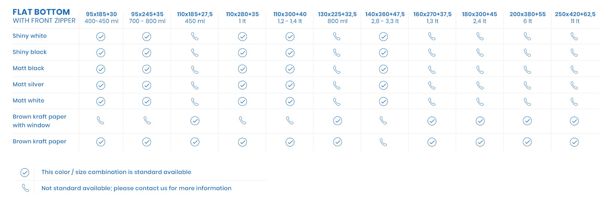
Task: Click phone icon for Brown kraft paper 140x360+47,5
Action: click(x=383, y=142)
